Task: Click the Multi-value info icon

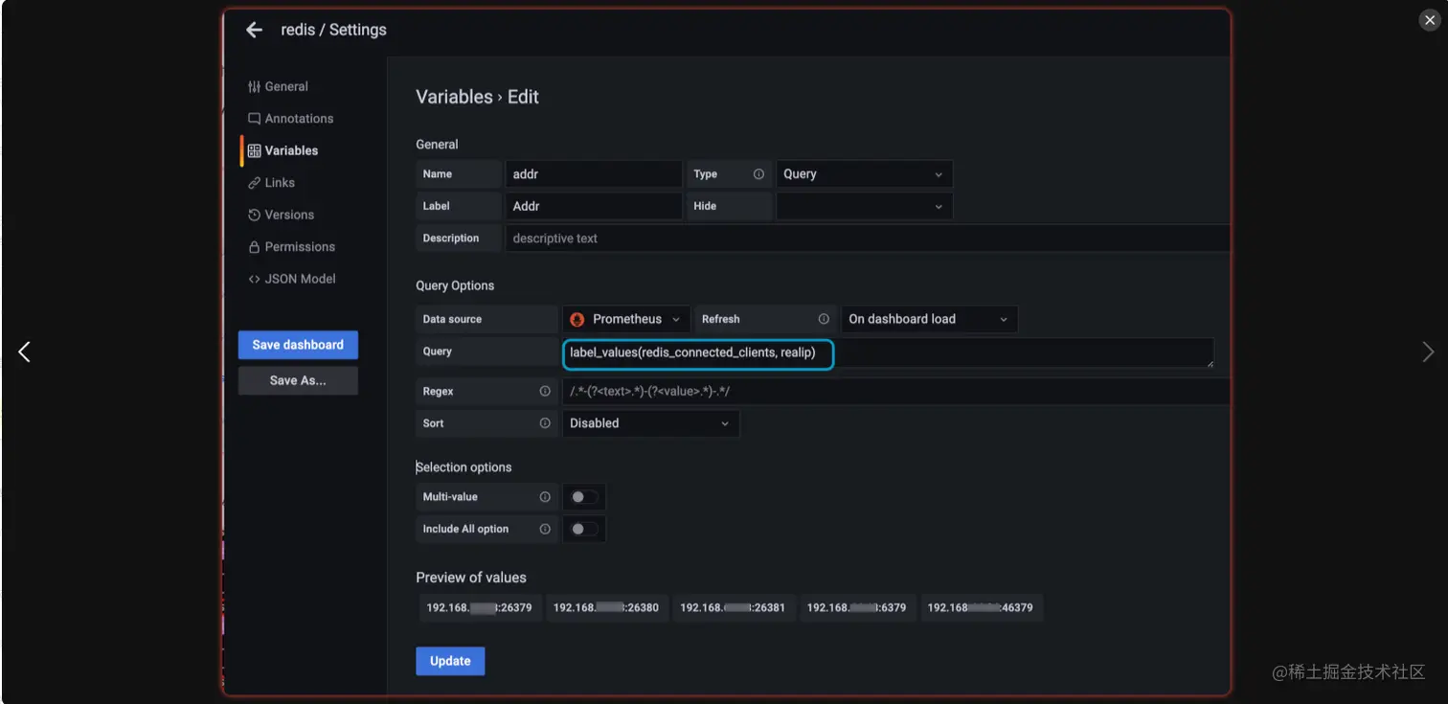Action: [545, 497]
